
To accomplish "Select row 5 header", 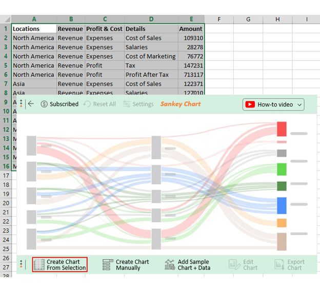I will (x=6, y=66).
